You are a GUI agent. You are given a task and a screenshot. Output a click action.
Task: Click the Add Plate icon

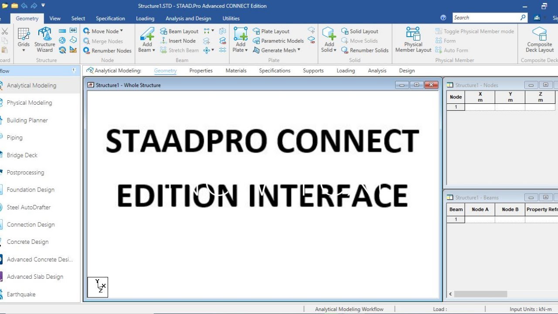[241, 34]
